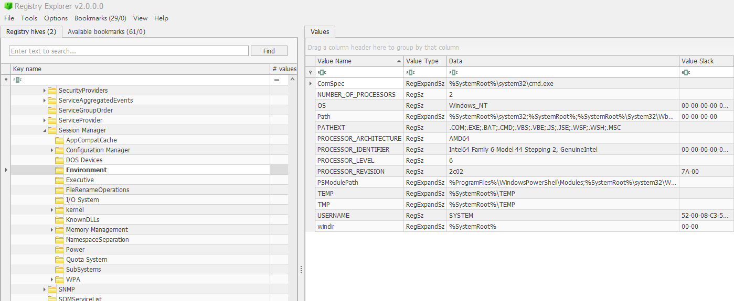Click the AppCompatCache folder icon
The height and width of the screenshot is (301, 734).
59,140
